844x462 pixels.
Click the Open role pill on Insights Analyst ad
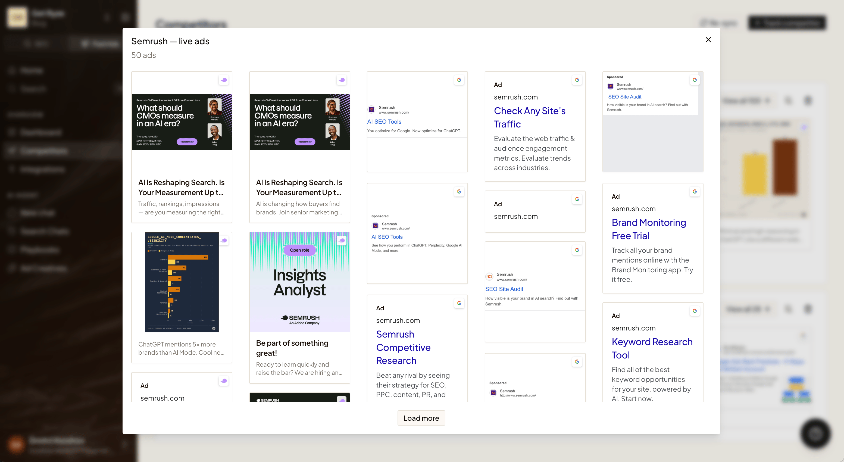coord(299,250)
